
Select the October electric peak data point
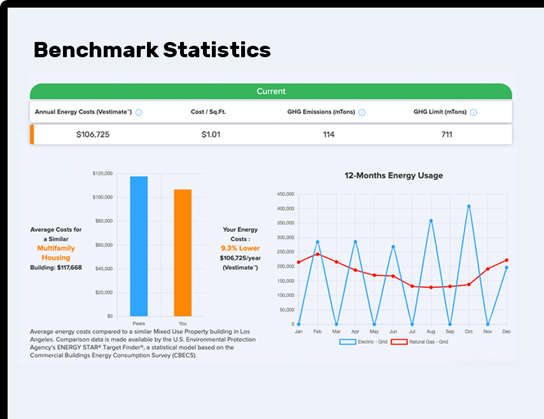point(469,206)
